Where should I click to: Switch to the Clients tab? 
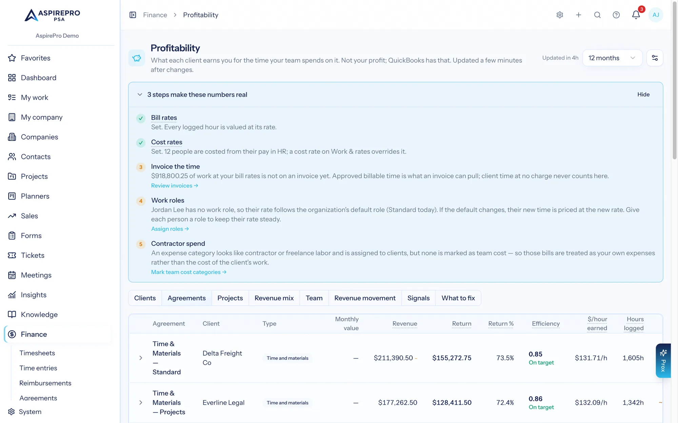[145, 298]
